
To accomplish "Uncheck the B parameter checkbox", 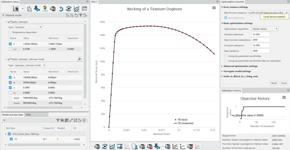I will pyautogui.click(x=10, y=82).
